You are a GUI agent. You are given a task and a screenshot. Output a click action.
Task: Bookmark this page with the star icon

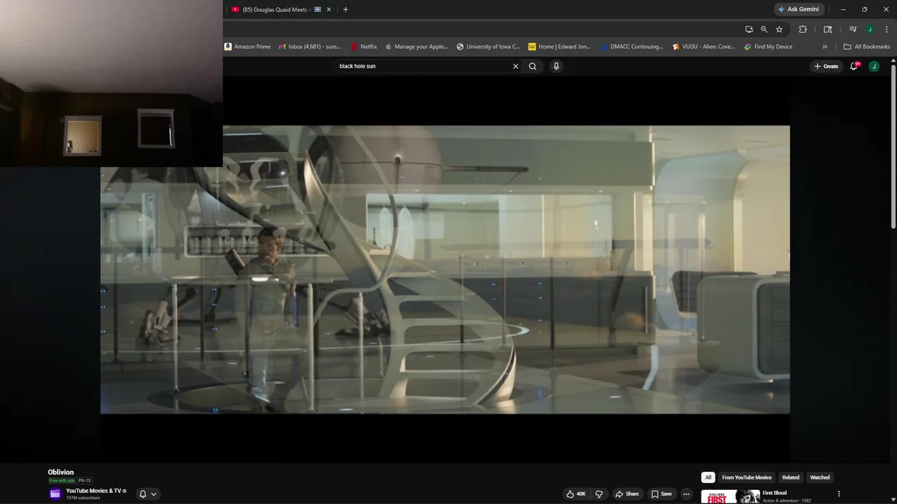[x=779, y=29]
